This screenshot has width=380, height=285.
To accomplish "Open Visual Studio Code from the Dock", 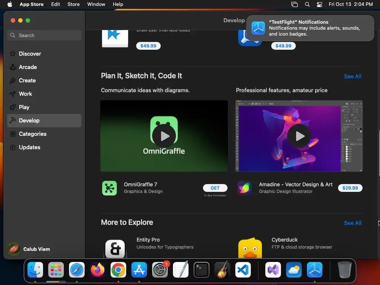I will tap(243, 270).
